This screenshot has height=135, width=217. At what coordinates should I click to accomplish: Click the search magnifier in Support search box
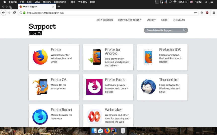(x=185, y=30)
